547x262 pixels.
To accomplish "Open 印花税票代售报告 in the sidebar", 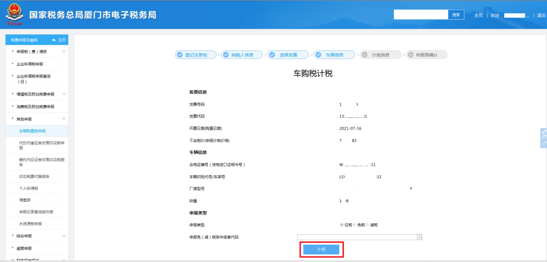I will tap(34, 176).
